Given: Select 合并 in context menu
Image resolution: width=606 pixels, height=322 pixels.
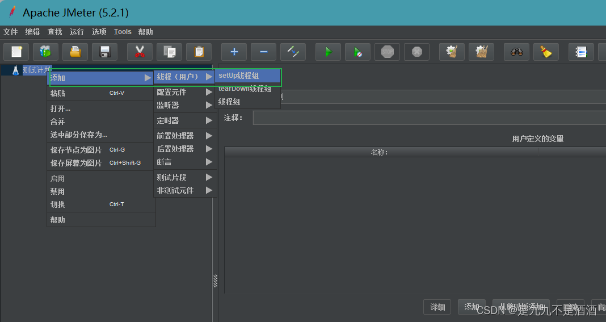Looking at the screenshot, I should 101,122.
